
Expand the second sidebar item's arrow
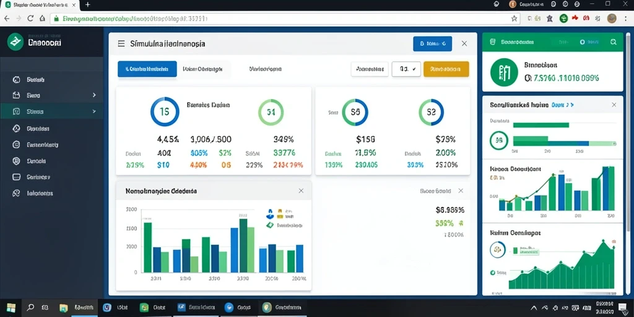tap(94, 95)
